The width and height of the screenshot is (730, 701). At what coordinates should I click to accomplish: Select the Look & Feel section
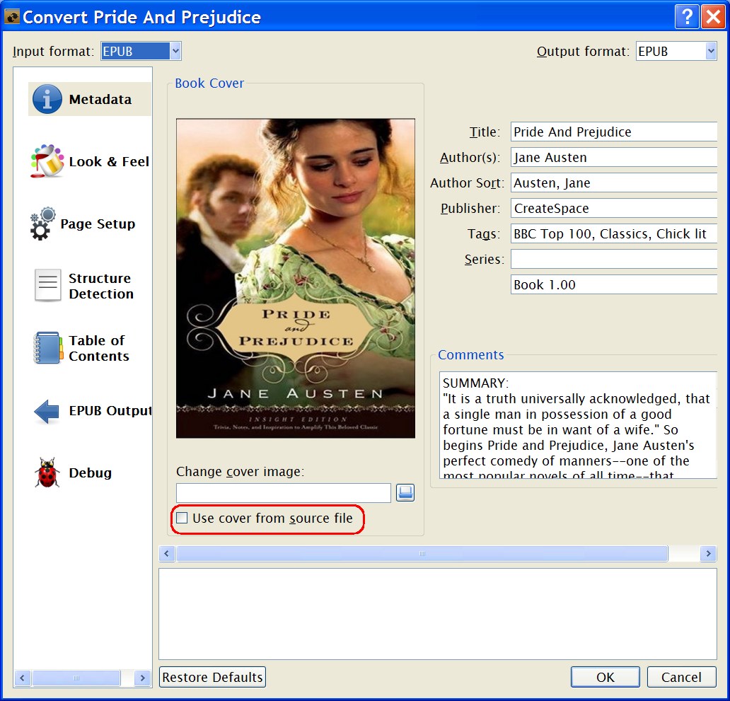[90, 161]
